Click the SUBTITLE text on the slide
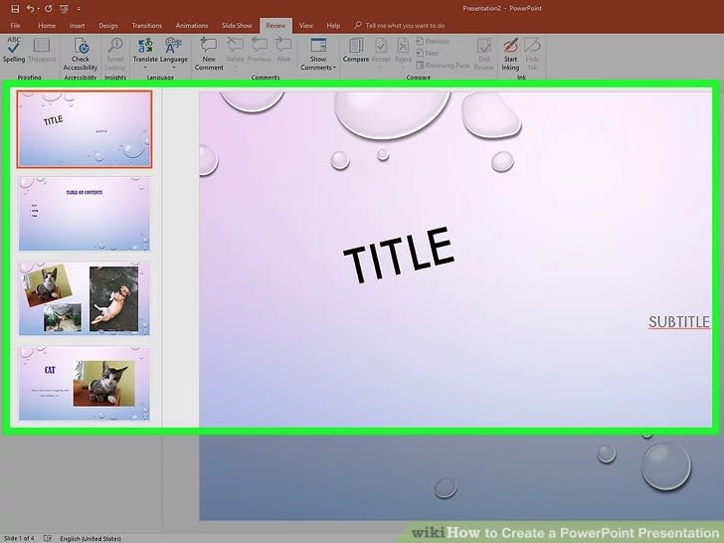Image resolution: width=724 pixels, height=543 pixels. point(679,322)
